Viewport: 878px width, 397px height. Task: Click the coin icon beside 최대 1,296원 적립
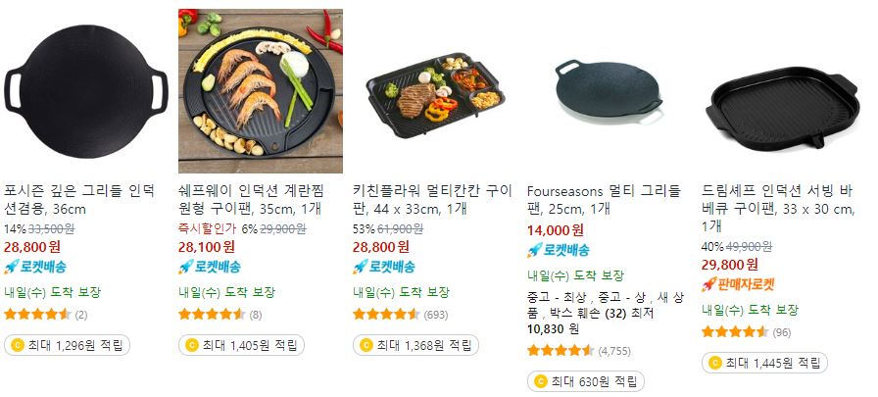(x=18, y=345)
